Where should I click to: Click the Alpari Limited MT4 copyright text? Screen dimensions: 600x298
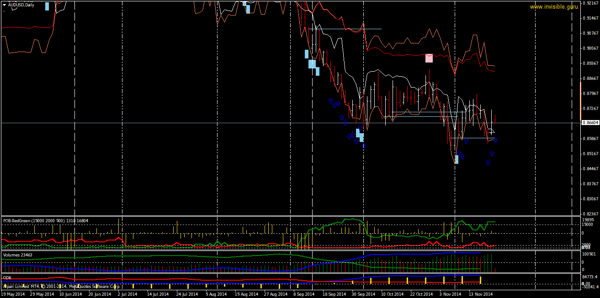coord(61,287)
